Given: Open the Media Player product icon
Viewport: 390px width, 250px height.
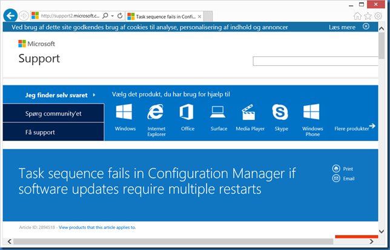Looking at the screenshot, I should tap(250, 112).
